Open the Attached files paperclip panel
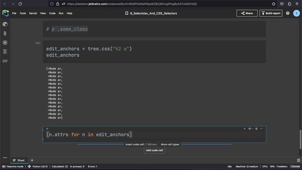 [x=5, y=34]
